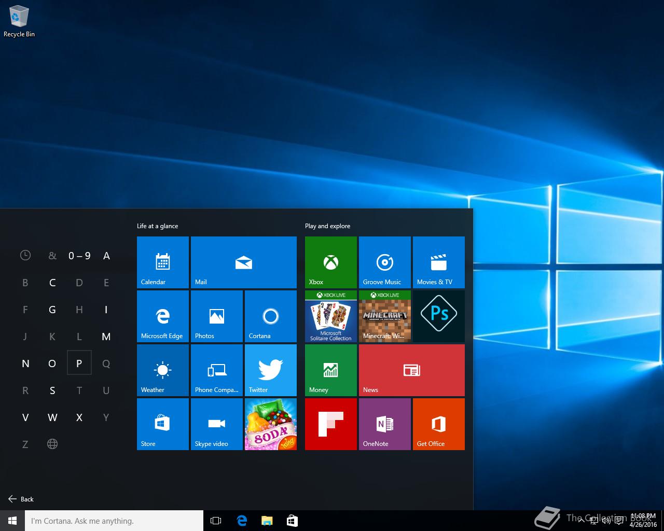Image resolution: width=664 pixels, height=531 pixels.
Task: Launch the Microsoft Edge tile
Action: [x=163, y=316]
